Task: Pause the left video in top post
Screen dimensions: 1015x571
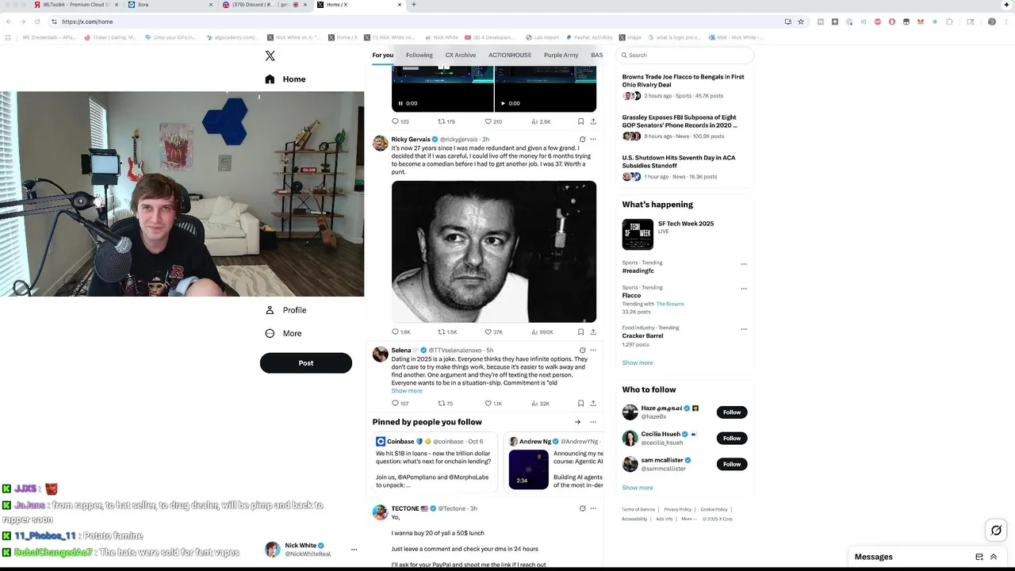Action: 400,103
